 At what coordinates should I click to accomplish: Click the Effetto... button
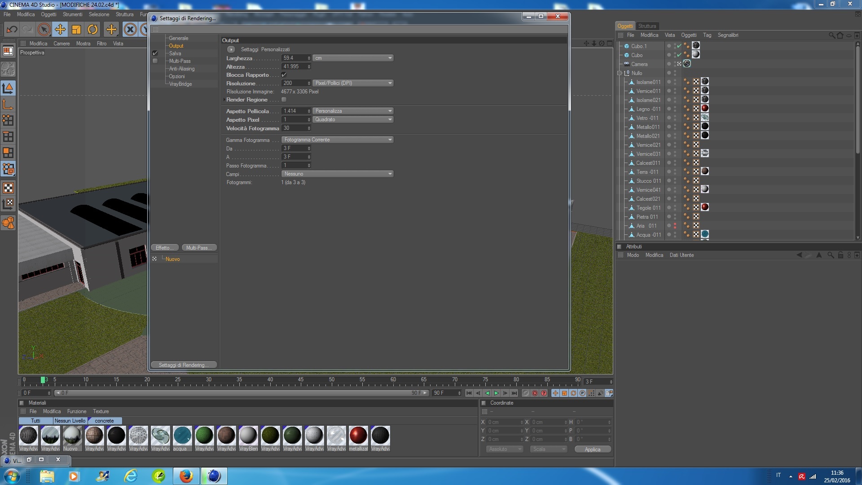[165, 248]
